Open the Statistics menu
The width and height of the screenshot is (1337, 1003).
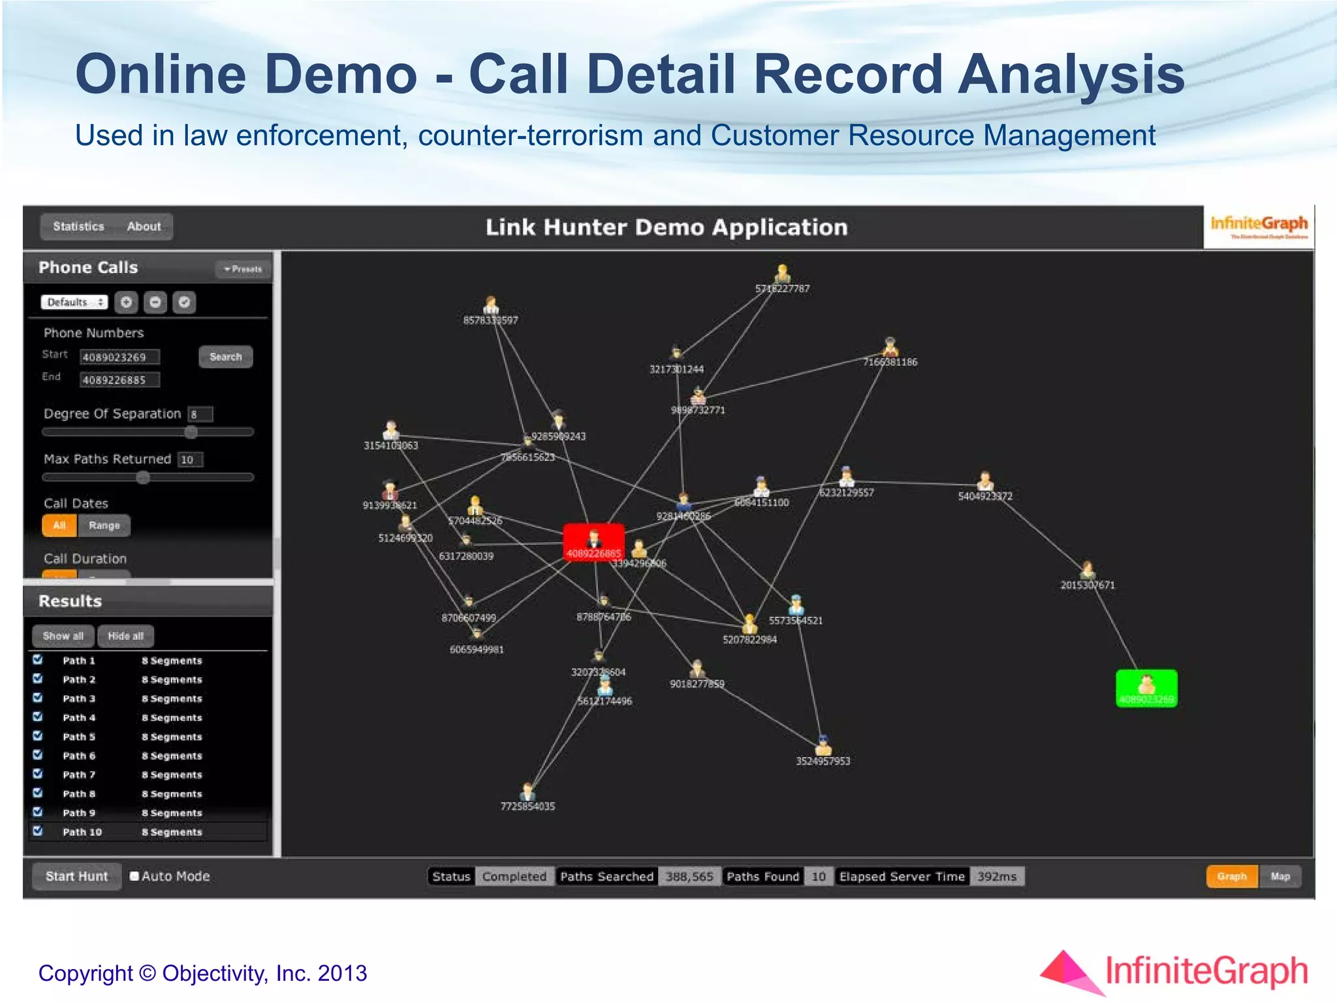(78, 227)
